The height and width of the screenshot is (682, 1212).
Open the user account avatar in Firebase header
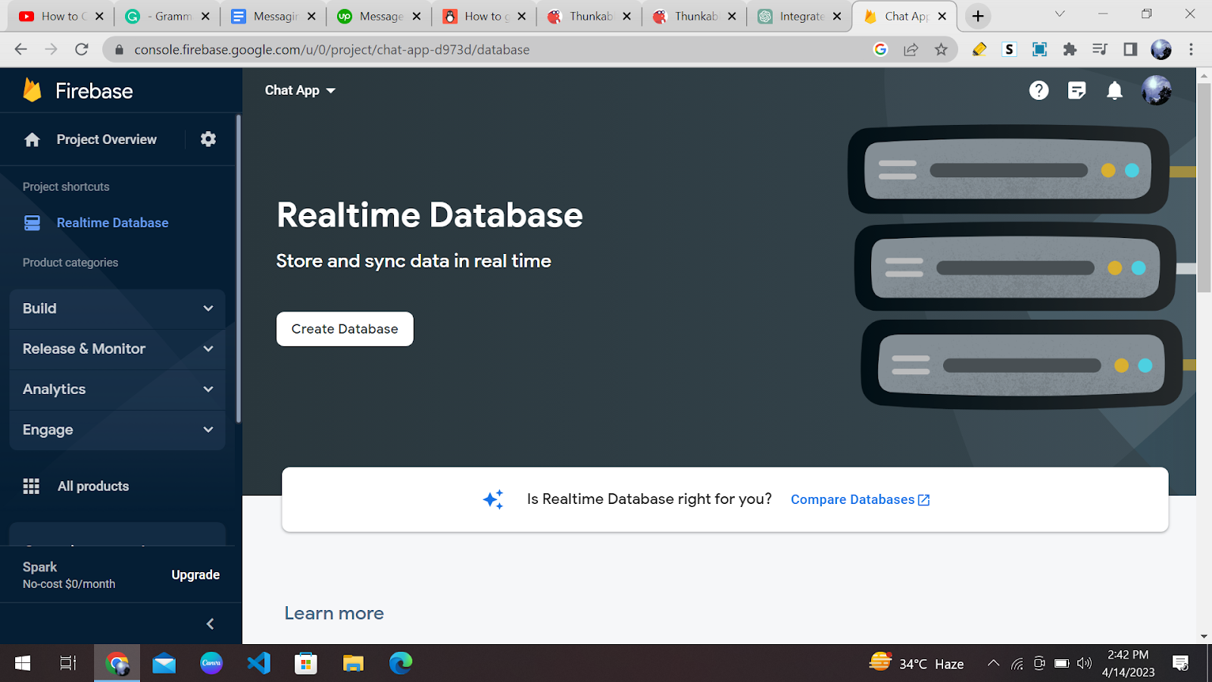click(x=1156, y=91)
